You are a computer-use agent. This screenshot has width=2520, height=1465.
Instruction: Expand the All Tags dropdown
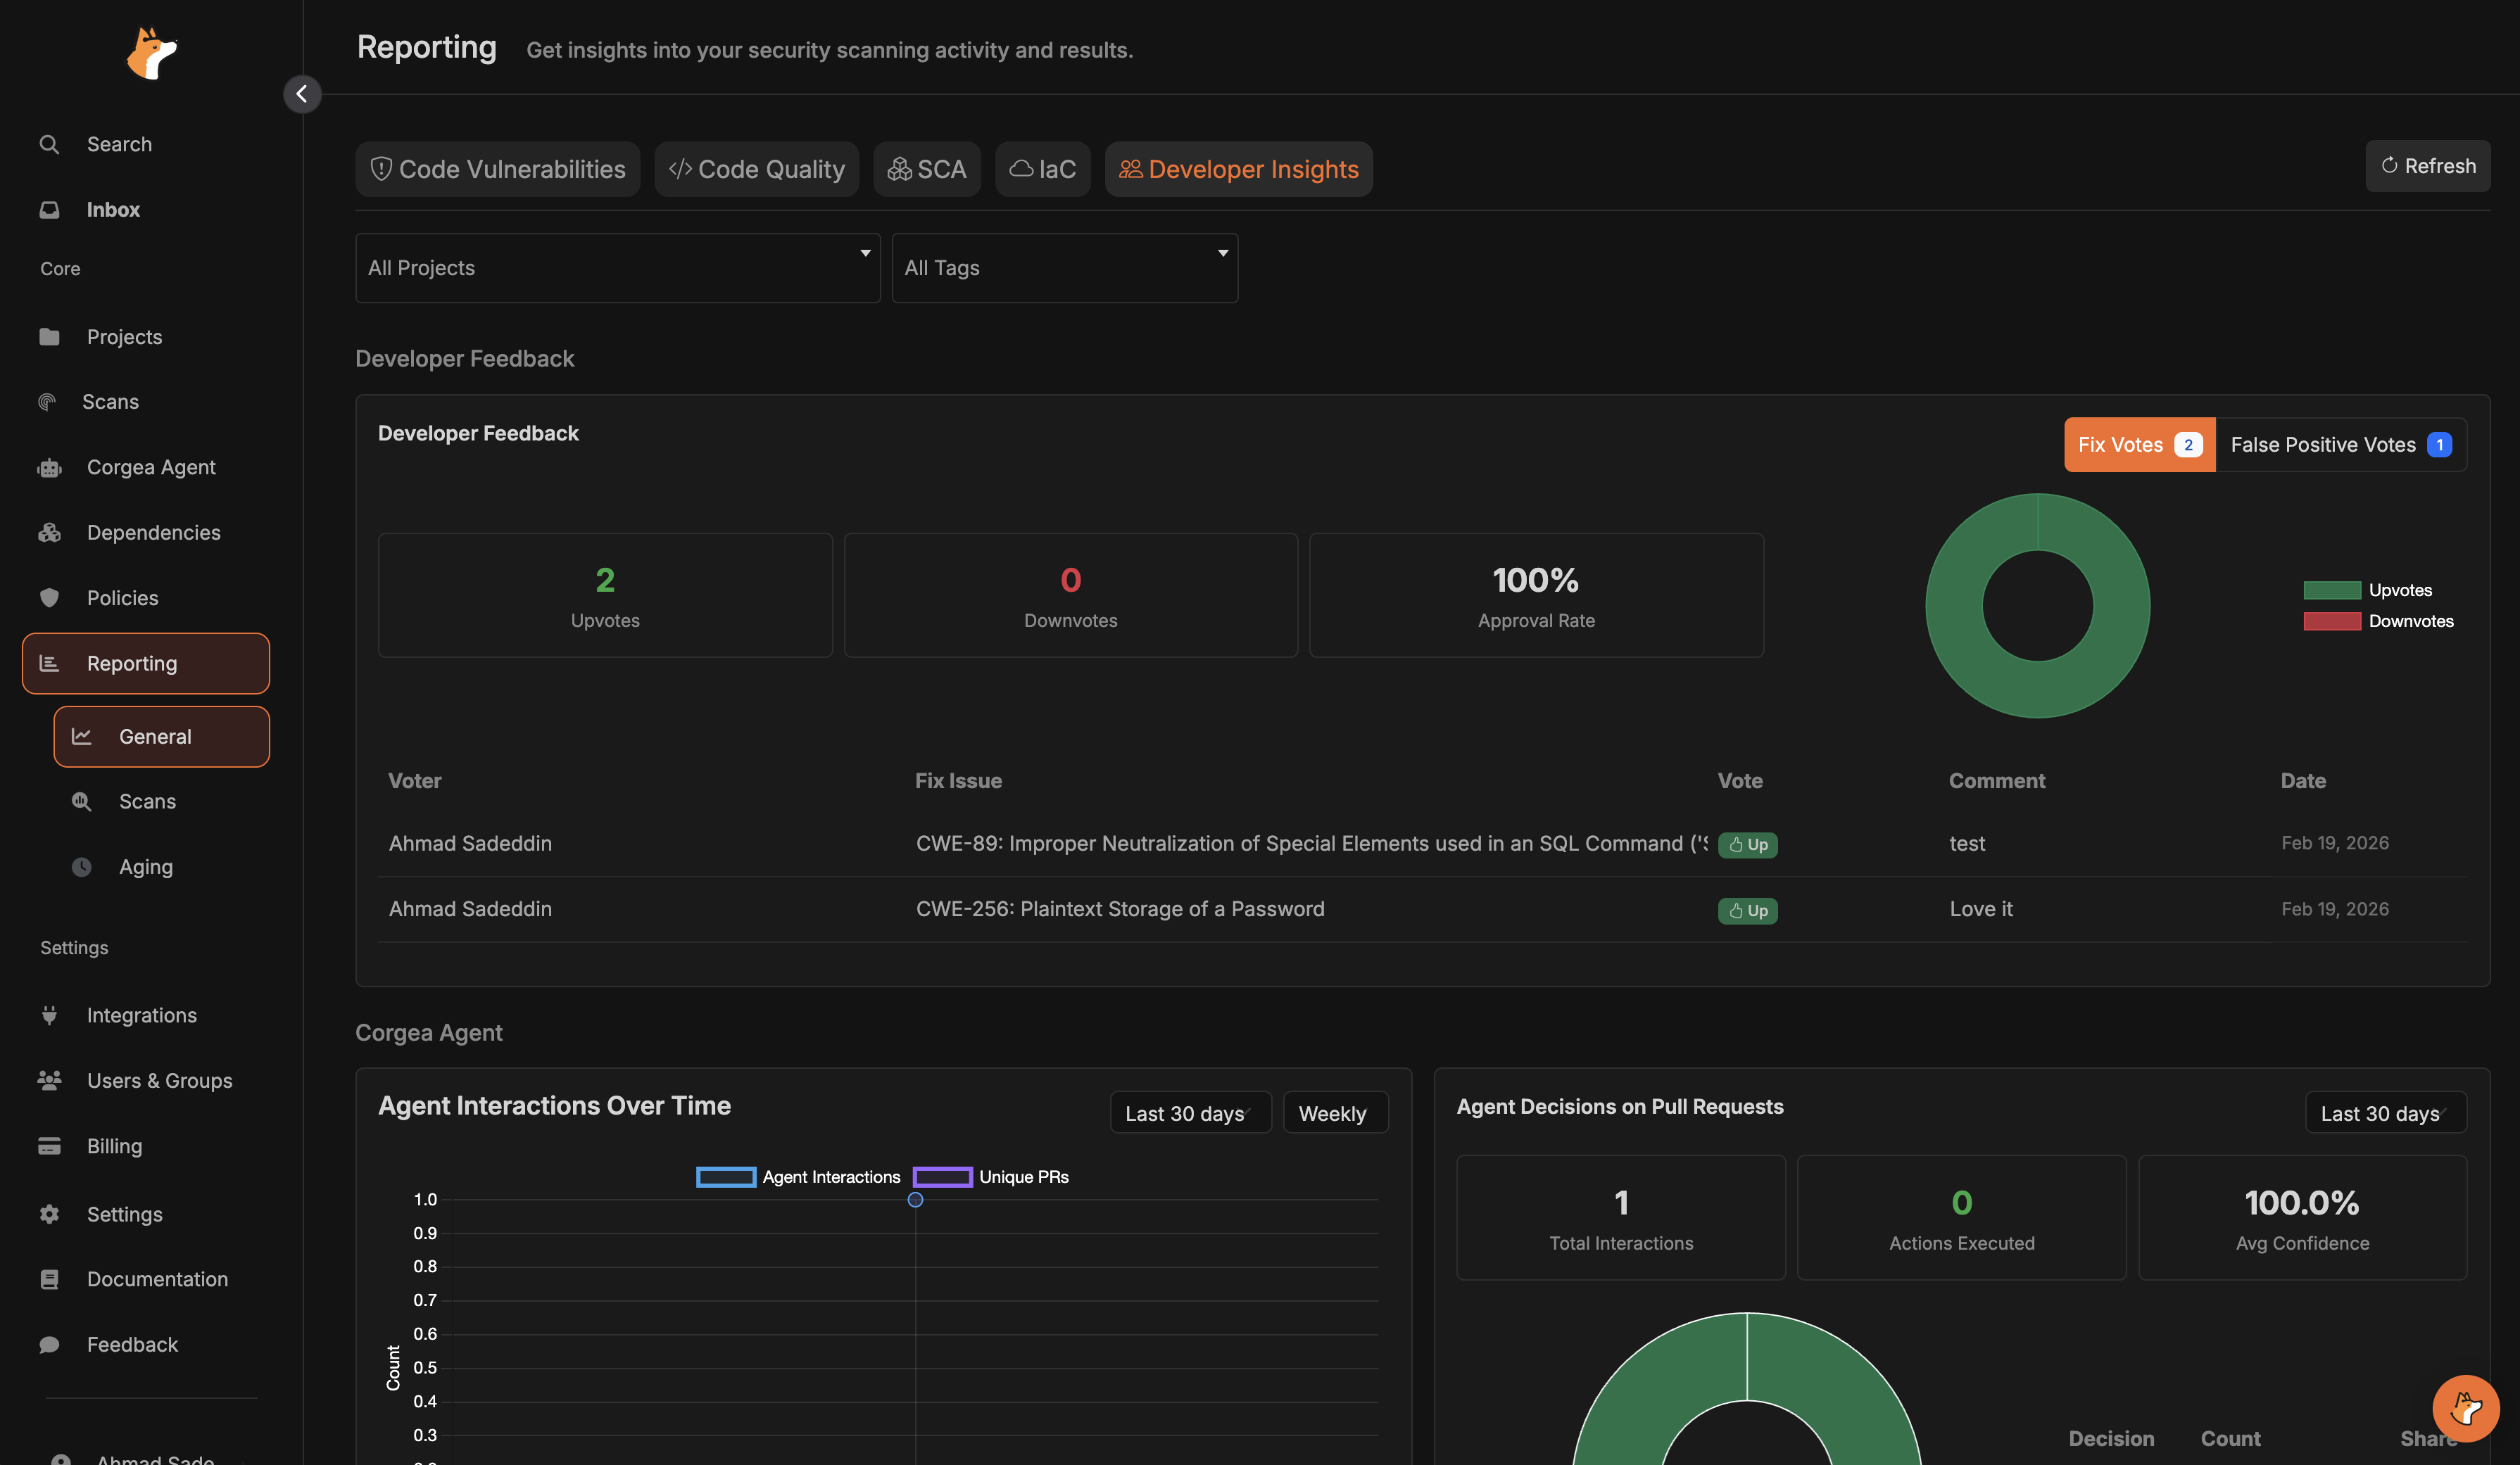coord(1064,267)
